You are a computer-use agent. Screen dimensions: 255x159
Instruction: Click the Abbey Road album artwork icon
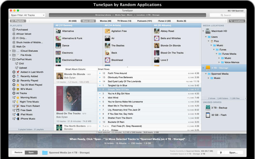(157, 31)
